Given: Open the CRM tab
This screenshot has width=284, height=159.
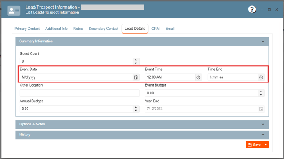Looking at the screenshot, I should point(156,29).
